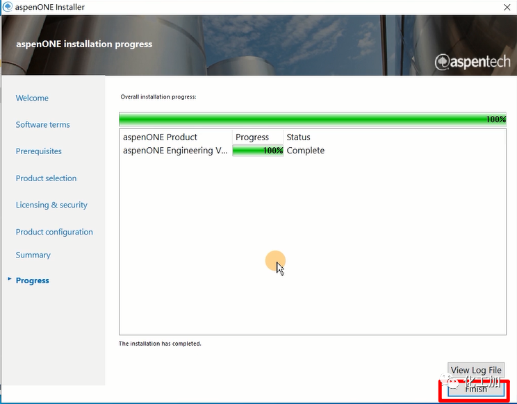Image resolution: width=517 pixels, height=404 pixels.
Task: Select the current Progress step
Action: coord(32,281)
